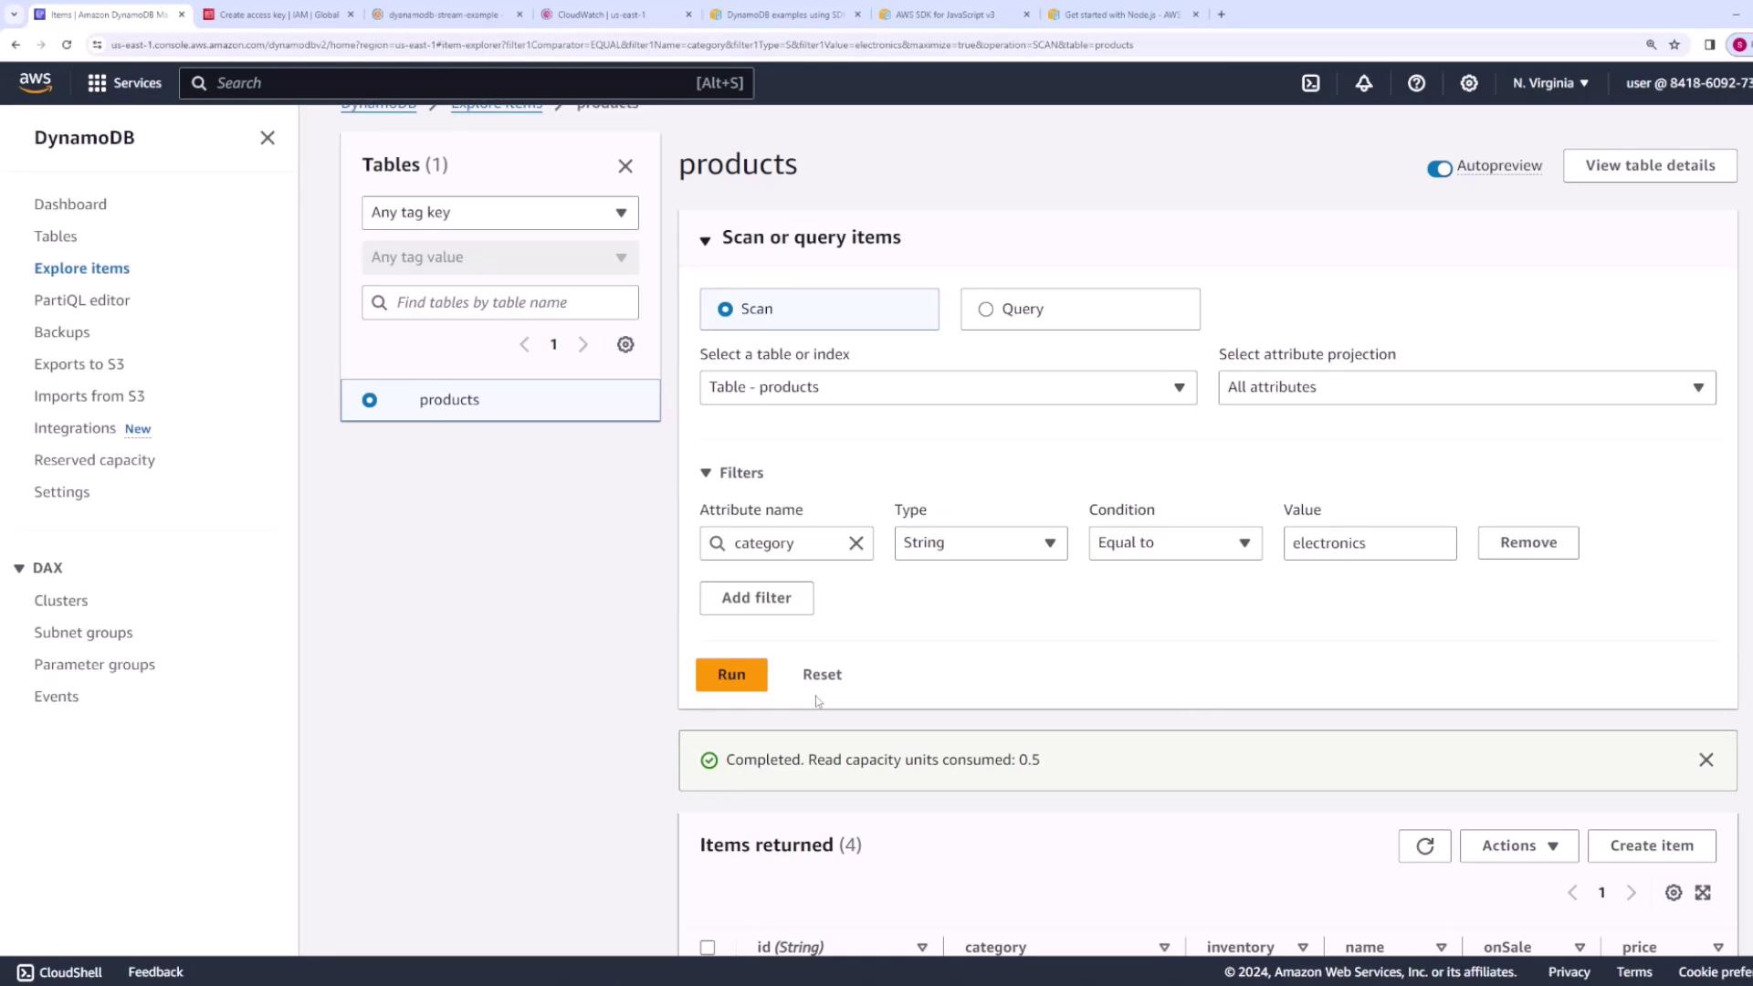
Task: Open PartiQL editor in sidebar
Action: point(82,300)
